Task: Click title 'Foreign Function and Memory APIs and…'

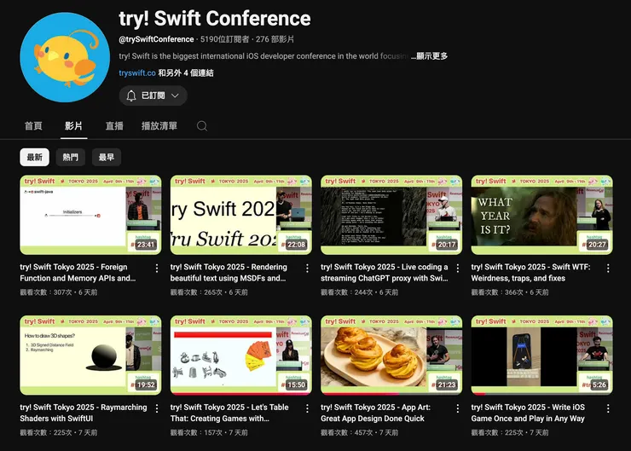Action: [x=78, y=273]
